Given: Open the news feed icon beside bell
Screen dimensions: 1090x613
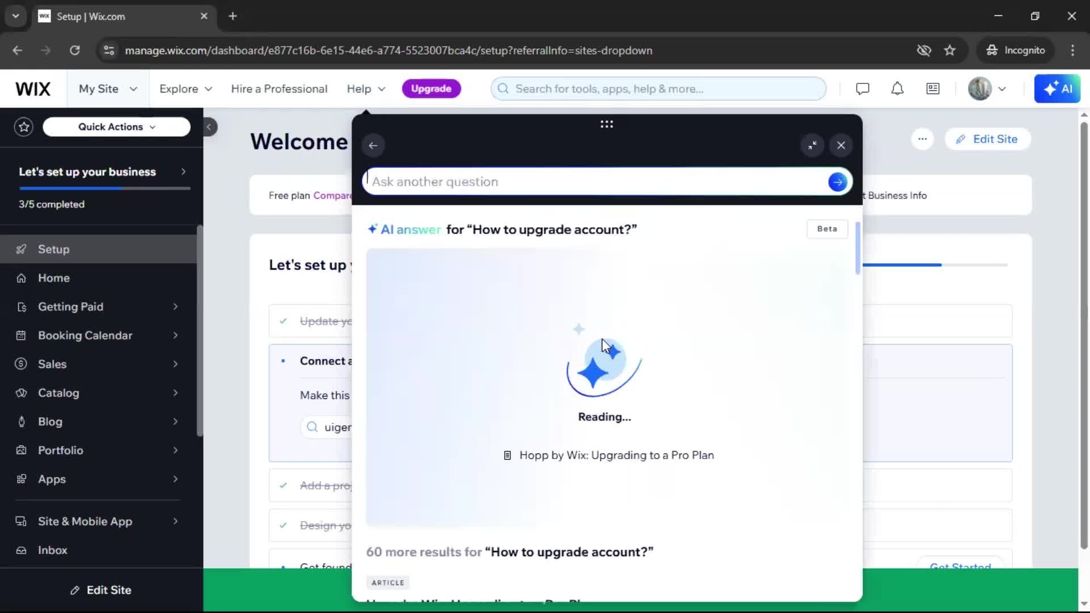Looking at the screenshot, I should click(x=933, y=89).
